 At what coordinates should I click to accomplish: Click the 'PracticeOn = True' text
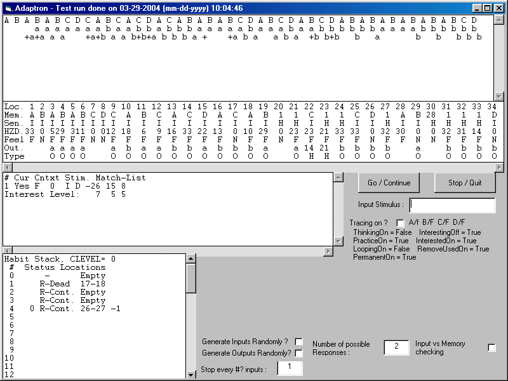[x=380, y=241]
